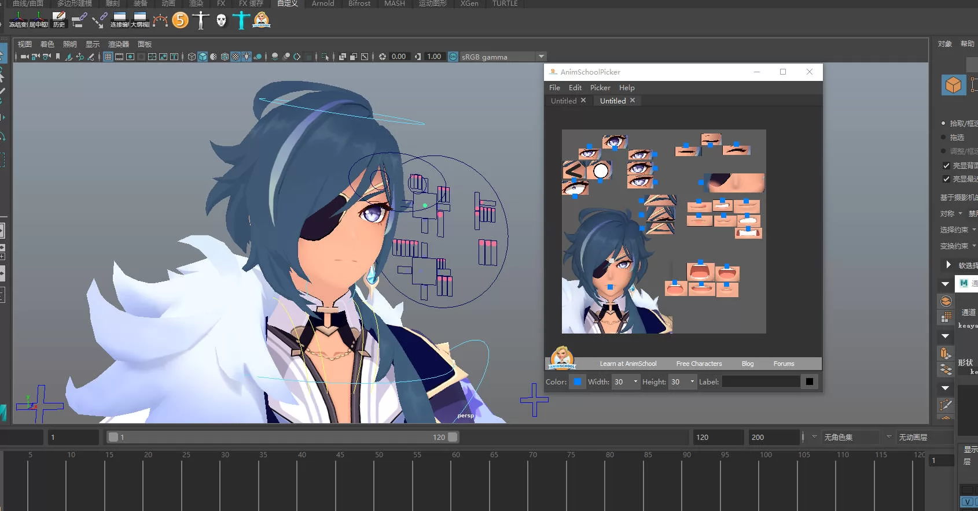Open the Picker menu in AnimSchoolPicker

(600, 88)
